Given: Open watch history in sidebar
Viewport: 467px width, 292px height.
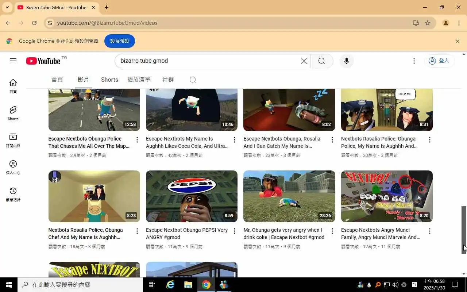Looking at the screenshot, I should tap(13, 195).
